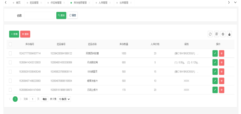Screen dimensions: 241x114
Task: Switch to the 出库管理 tab
Action: point(124,3)
